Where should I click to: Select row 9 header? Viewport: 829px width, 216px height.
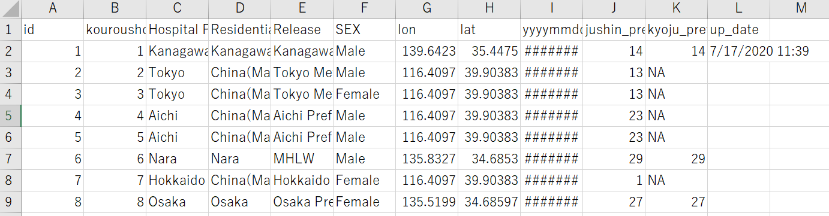[x=10, y=202]
